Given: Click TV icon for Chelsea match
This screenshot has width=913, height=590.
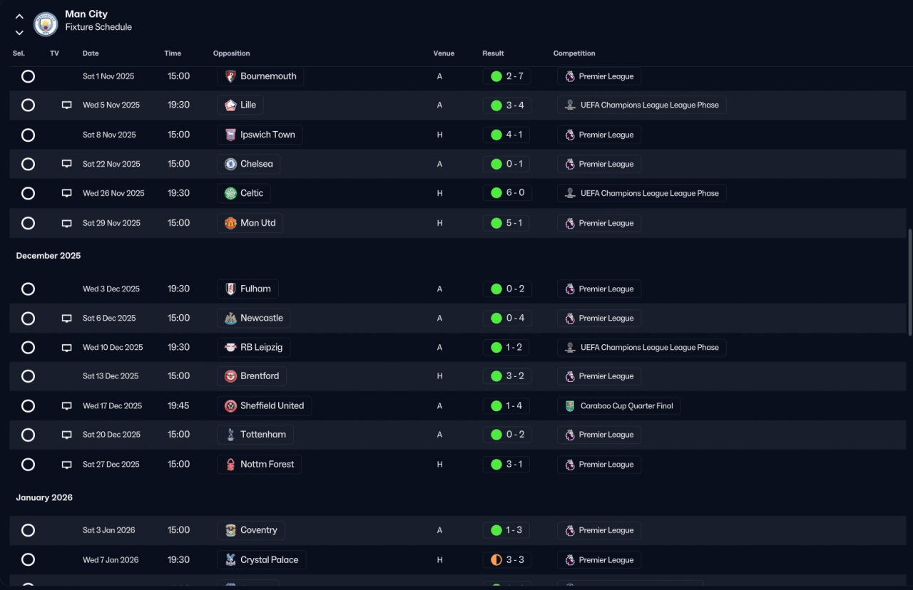Looking at the screenshot, I should [67, 164].
